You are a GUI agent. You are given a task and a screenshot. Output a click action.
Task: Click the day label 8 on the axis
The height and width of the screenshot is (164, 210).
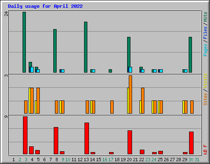coord(57,159)
